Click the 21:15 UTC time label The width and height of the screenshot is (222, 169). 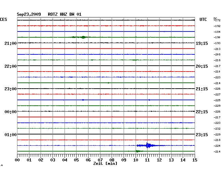(x=202, y=89)
